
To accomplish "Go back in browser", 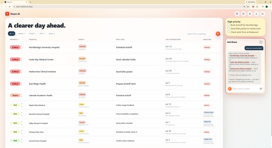I will (2, 7).
